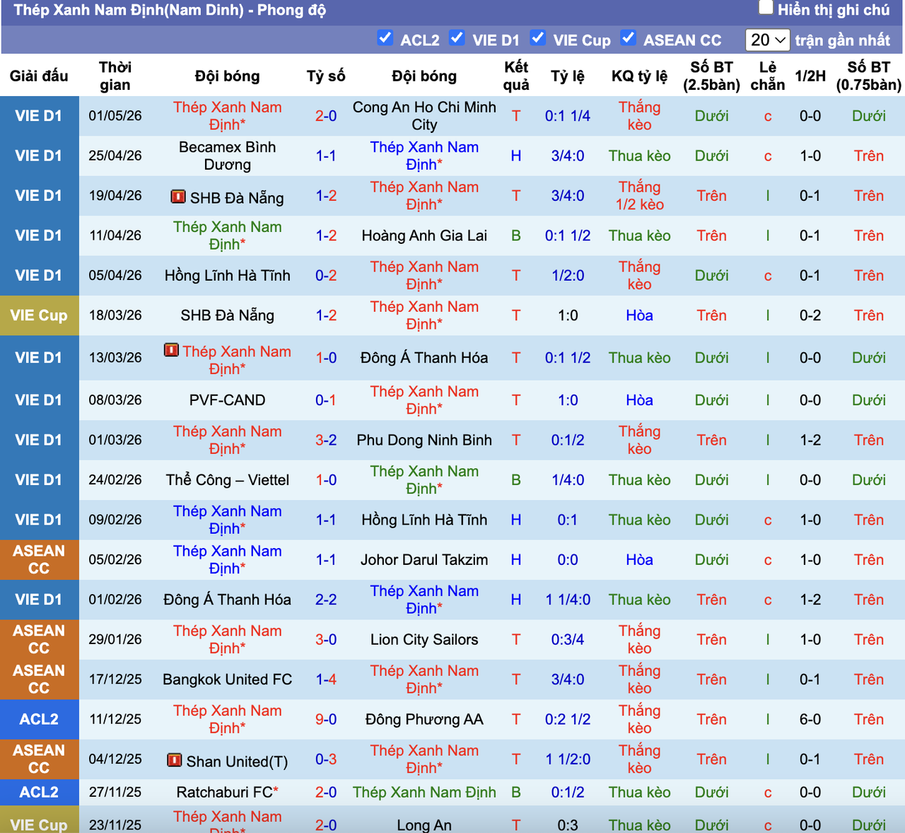Click the 0:1 1/4 handicap odds
Image resolution: width=905 pixels, height=833 pixels.
[x=568, y=116]
